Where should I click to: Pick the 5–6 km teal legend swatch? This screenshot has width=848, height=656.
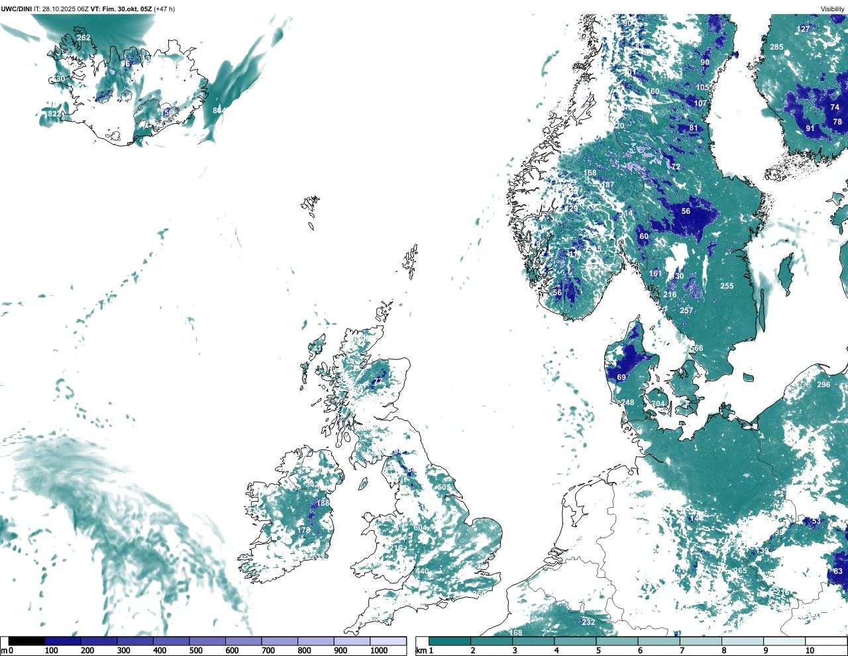[x=617, y=641]
